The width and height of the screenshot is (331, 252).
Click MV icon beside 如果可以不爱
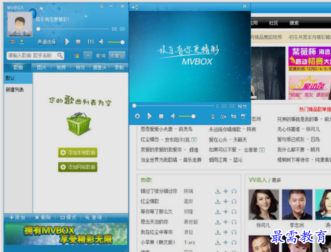pyautogui.click(x=262, y=150)
